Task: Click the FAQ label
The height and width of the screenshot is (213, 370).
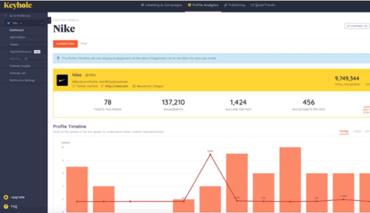Action: (14, 207)
